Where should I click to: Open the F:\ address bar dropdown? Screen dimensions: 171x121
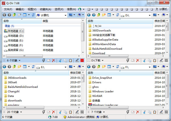[150, 67]
